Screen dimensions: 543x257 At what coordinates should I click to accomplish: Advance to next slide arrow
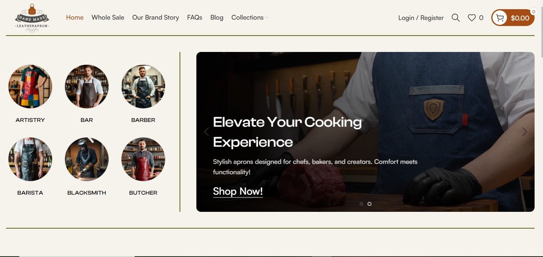click(x=524, y=131)
